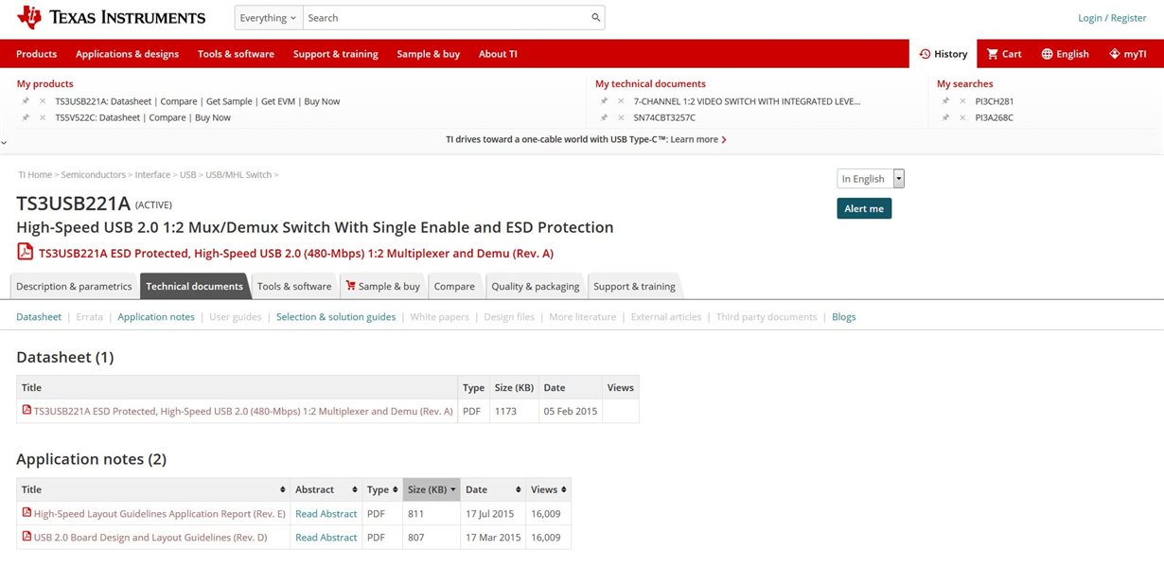Switch to the Compare tab

click(454, 286)
